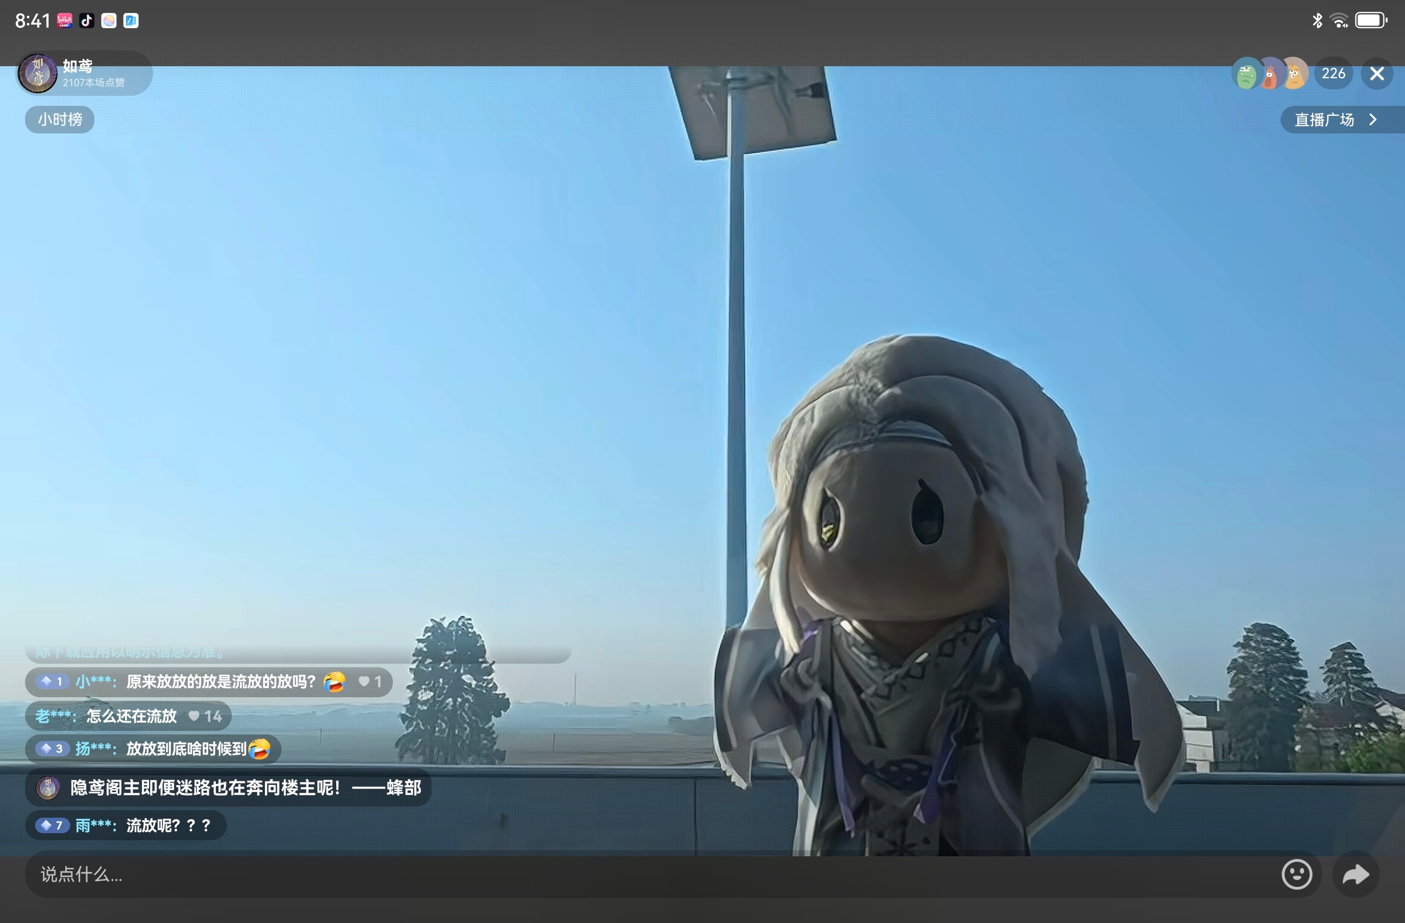
Task: Close the live stream with X
Action: click(1377, 74)
